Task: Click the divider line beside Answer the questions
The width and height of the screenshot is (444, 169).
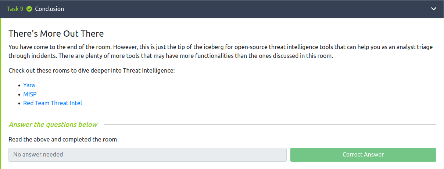Action: (x=270, y=125)
